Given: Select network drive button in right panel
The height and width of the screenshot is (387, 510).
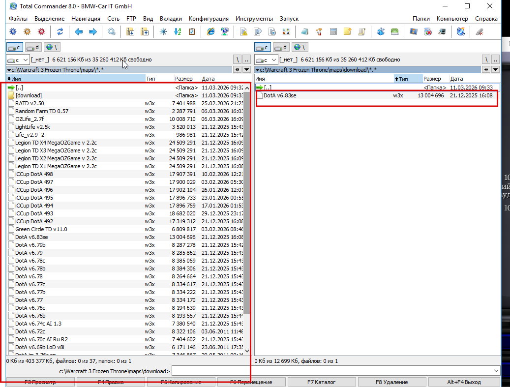Looking at the screenshot, I should coord(300,47).
